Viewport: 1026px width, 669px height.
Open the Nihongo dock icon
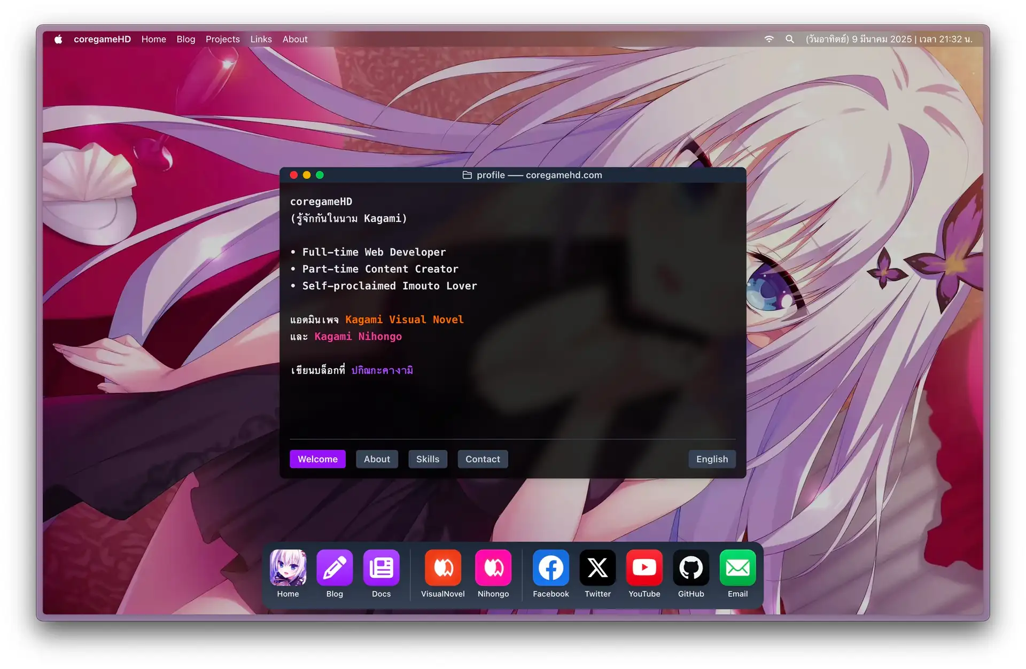493,567
